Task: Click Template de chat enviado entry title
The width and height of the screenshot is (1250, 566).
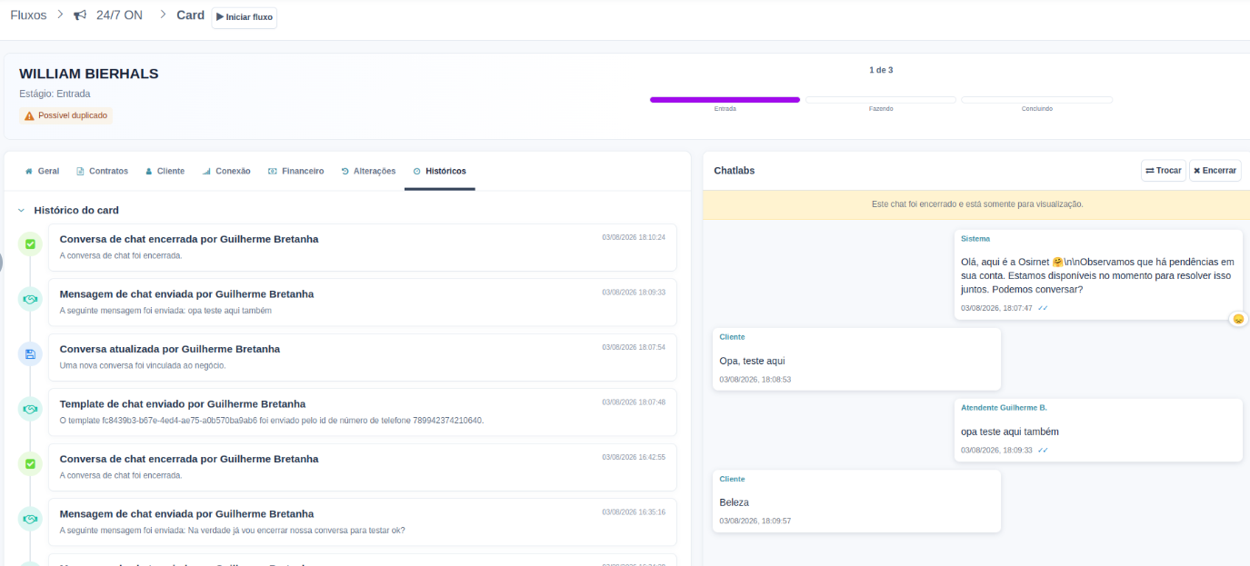Action: coord(183,403)
